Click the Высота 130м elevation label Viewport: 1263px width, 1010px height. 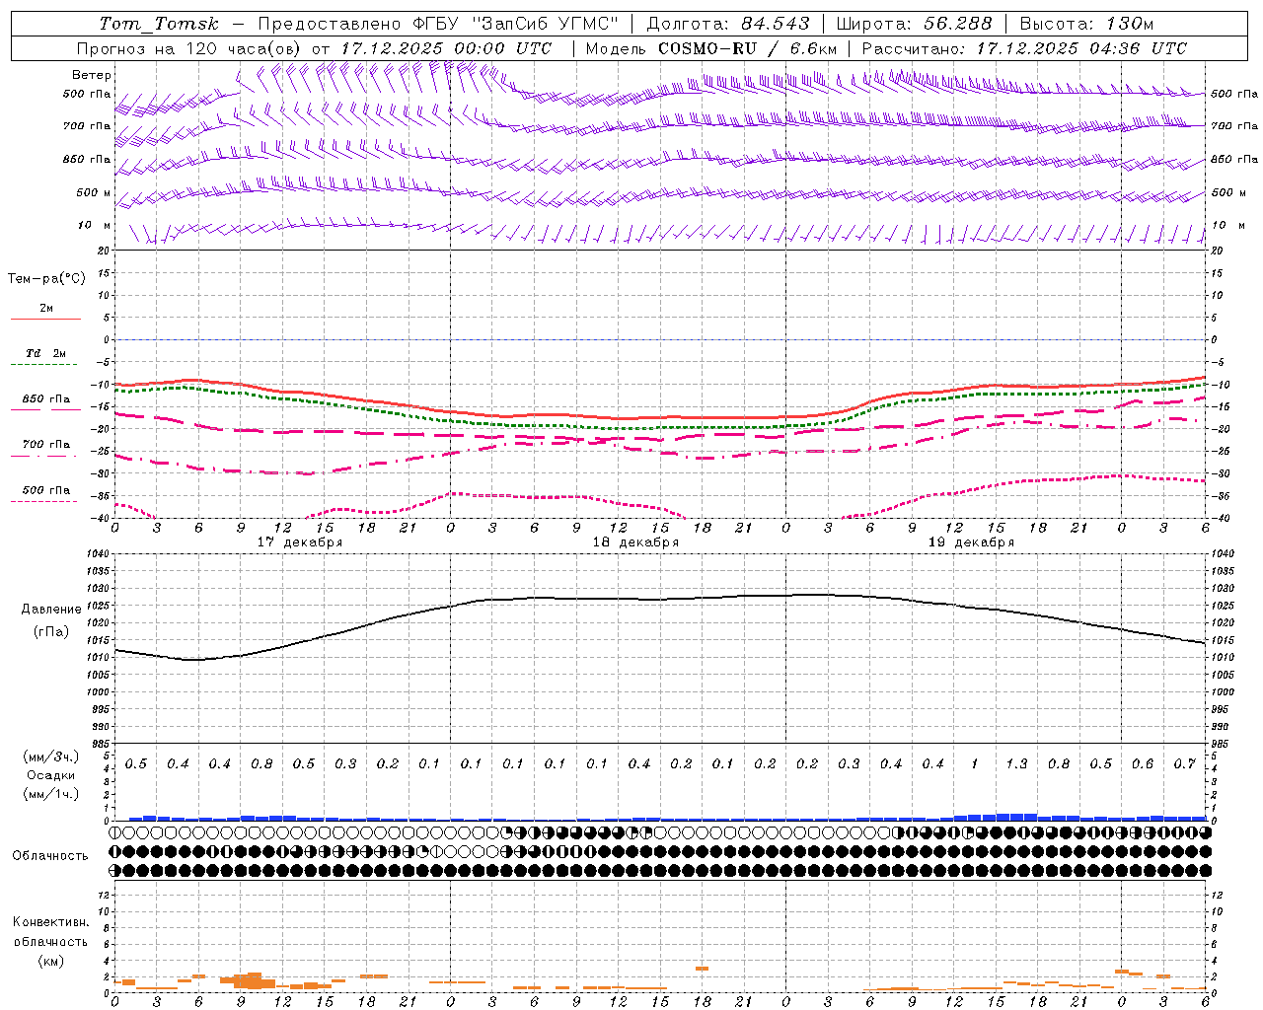(1086, 24)
